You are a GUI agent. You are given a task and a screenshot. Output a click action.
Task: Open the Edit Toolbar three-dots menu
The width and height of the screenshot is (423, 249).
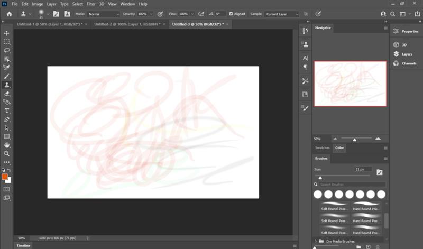pyautogui.click(x=7, y=162)
